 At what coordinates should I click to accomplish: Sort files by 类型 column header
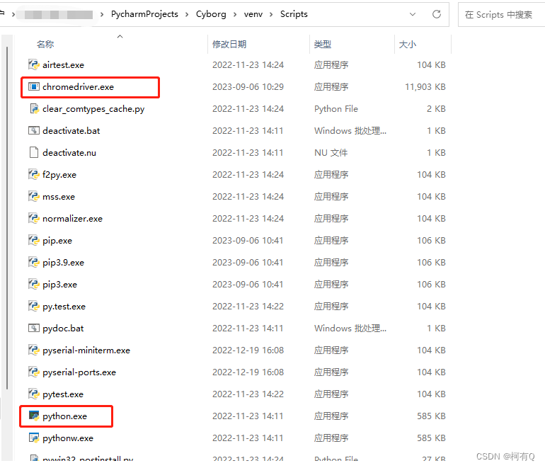click(x=322, y=44)
